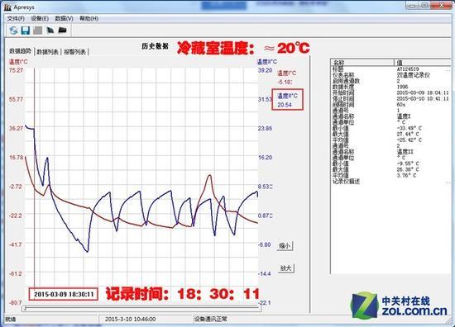Select the value A7124519 in the 标题 row
Image resolution: width=455 pixels, height=327 pixels.
(408, 69)
